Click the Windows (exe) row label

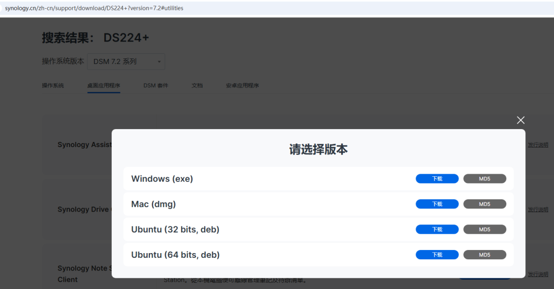click(x=162, y=179)
